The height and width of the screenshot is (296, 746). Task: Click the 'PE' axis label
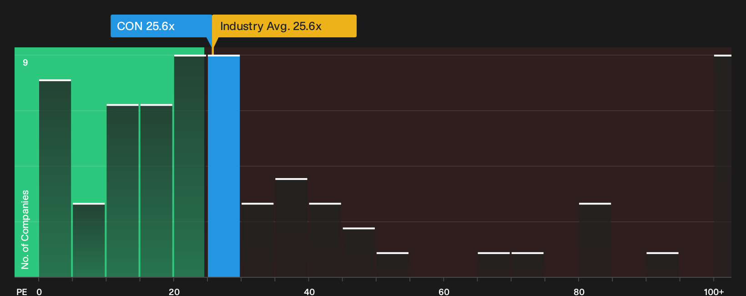(x=21, y=291)
